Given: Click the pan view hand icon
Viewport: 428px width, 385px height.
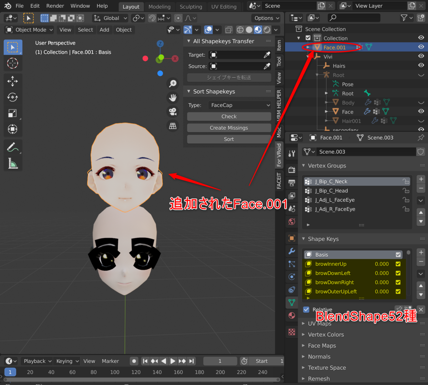Looking at the screenshot, I should 173,97.
